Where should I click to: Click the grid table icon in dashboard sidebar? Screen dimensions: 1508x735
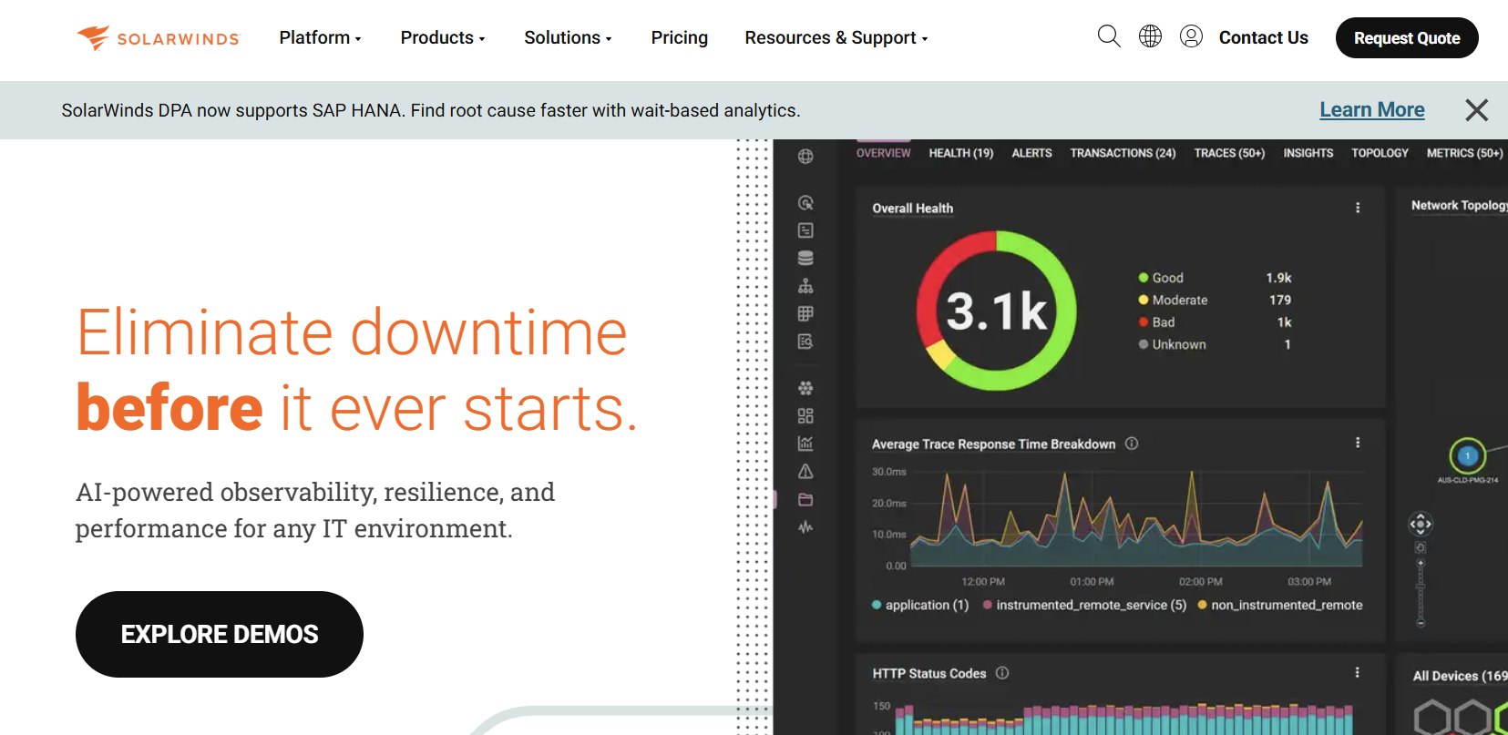805,314
